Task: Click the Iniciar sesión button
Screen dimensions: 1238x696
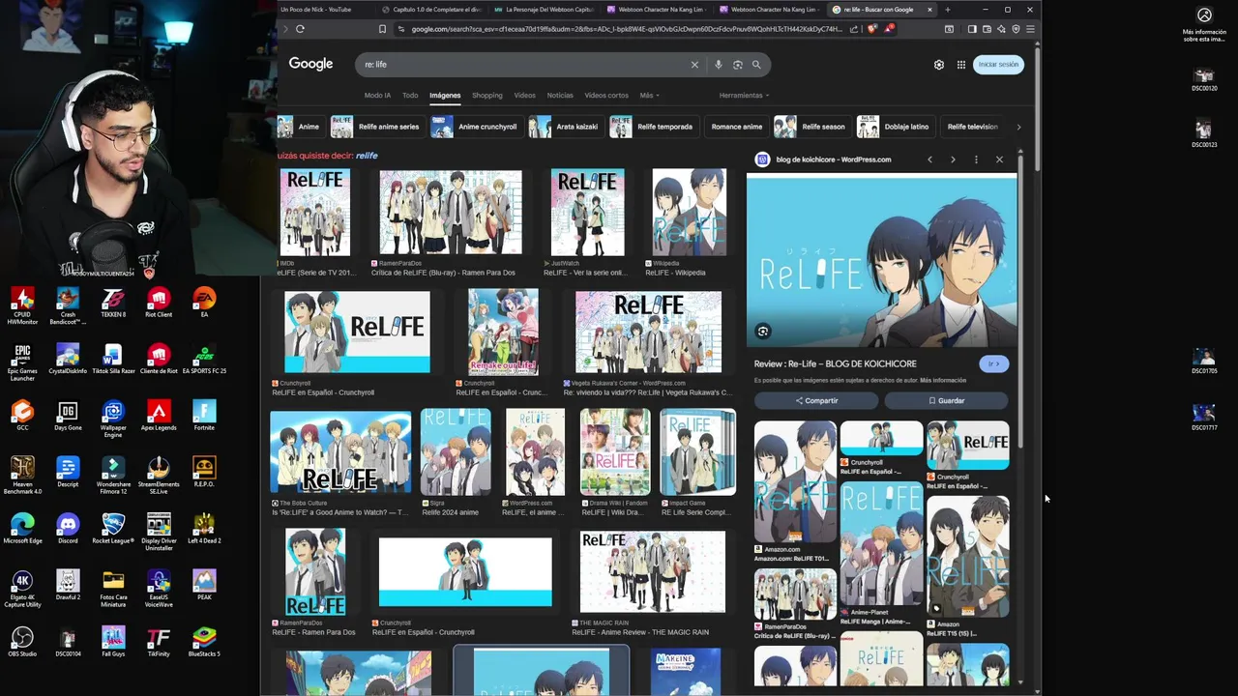Action: 998,65
